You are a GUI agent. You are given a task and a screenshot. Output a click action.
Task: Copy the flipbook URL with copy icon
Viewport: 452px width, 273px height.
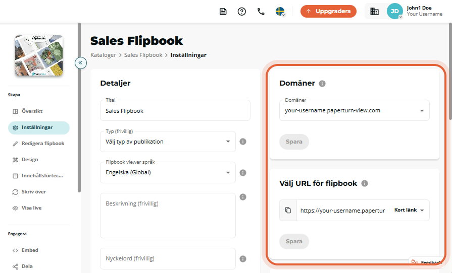(x=288, y=211)
